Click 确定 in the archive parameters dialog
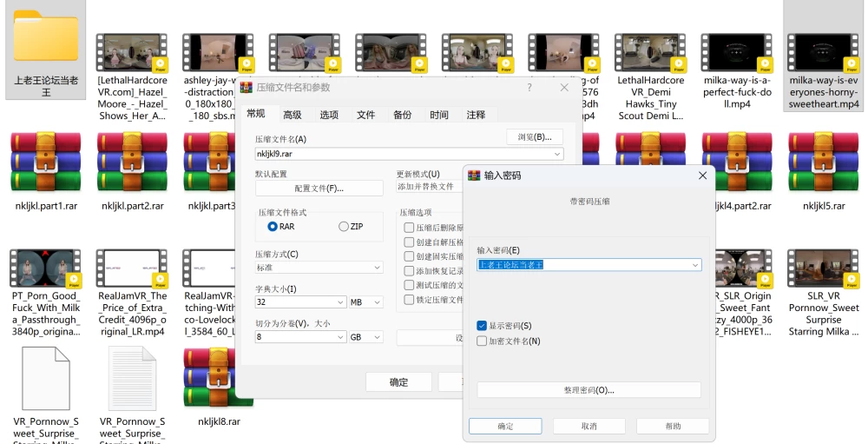This screenshot has width=868, height=444. 398,382
